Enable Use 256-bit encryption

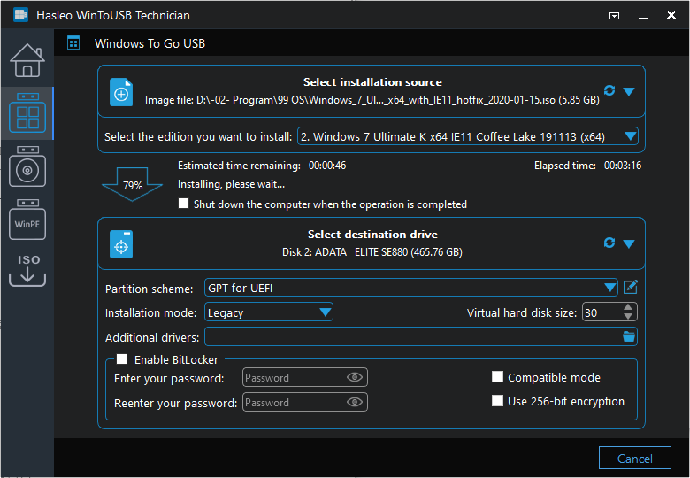click(x=498, y=401)
